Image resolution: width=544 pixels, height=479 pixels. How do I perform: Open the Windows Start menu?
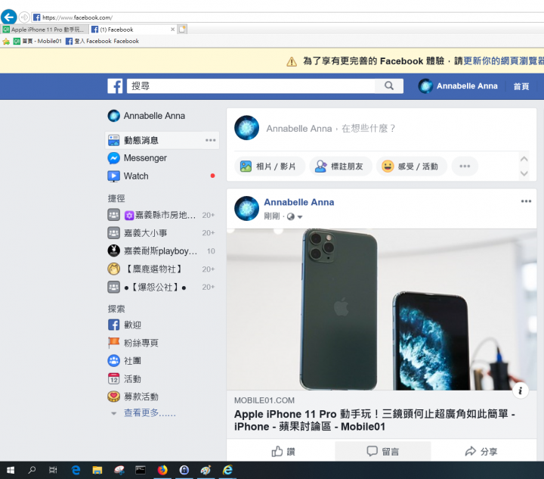(x=11, y=471)
